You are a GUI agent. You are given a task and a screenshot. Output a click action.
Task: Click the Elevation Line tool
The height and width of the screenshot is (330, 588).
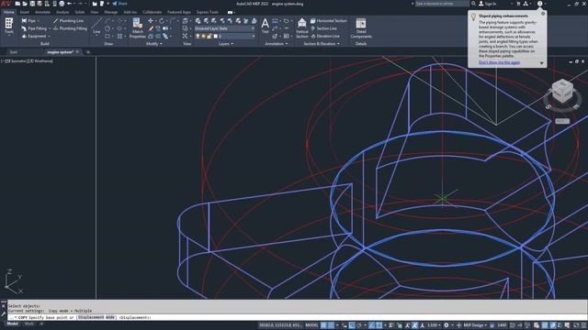tap(325, 37)
